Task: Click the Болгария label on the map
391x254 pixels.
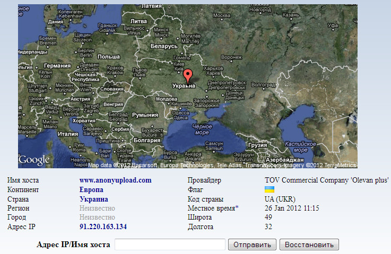Action: pyautogui.click(x=147, y=140)
